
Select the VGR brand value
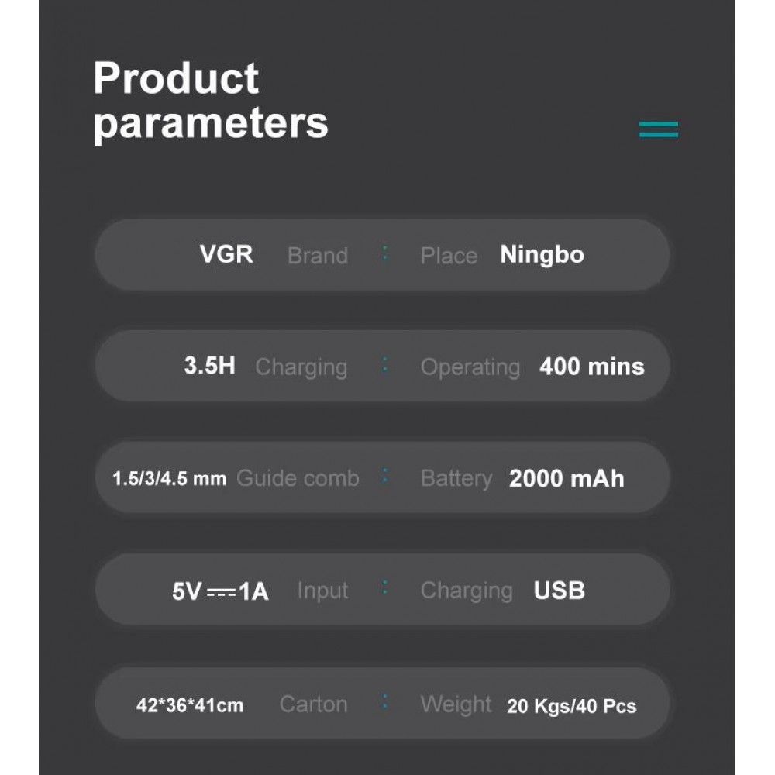226,254
